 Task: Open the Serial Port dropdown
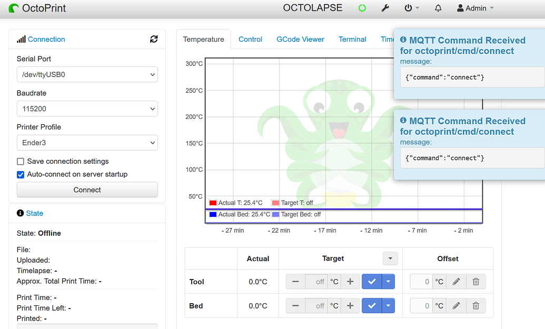87,74
